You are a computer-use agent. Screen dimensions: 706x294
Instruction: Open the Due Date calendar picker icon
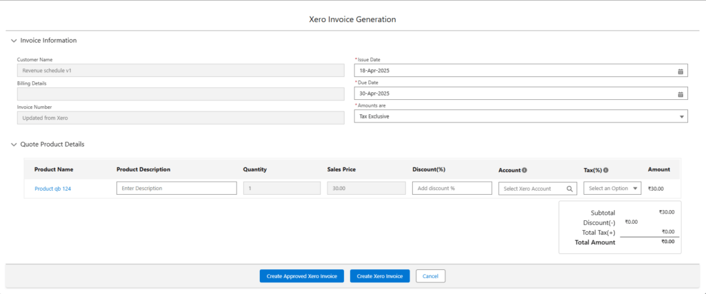point(680,94)
